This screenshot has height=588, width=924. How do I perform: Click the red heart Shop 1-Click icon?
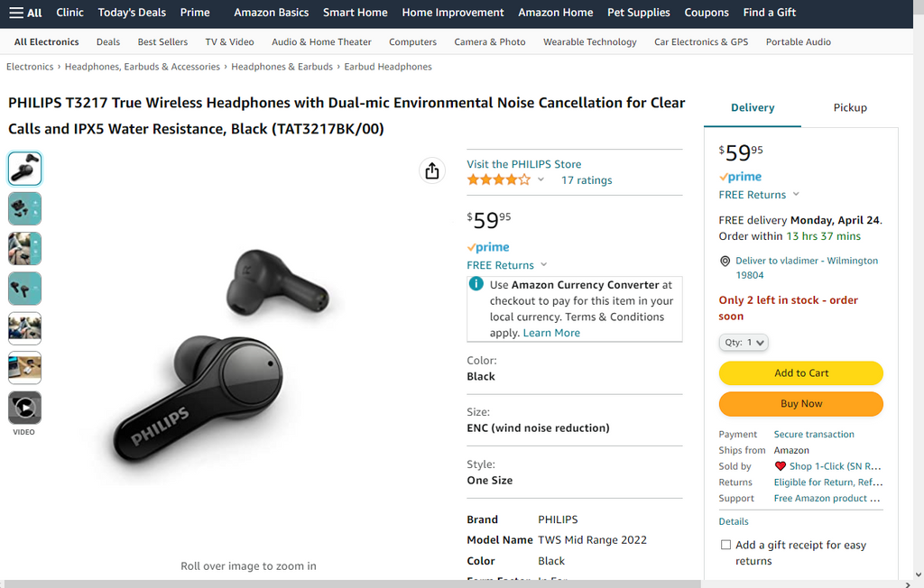[781, 466]
